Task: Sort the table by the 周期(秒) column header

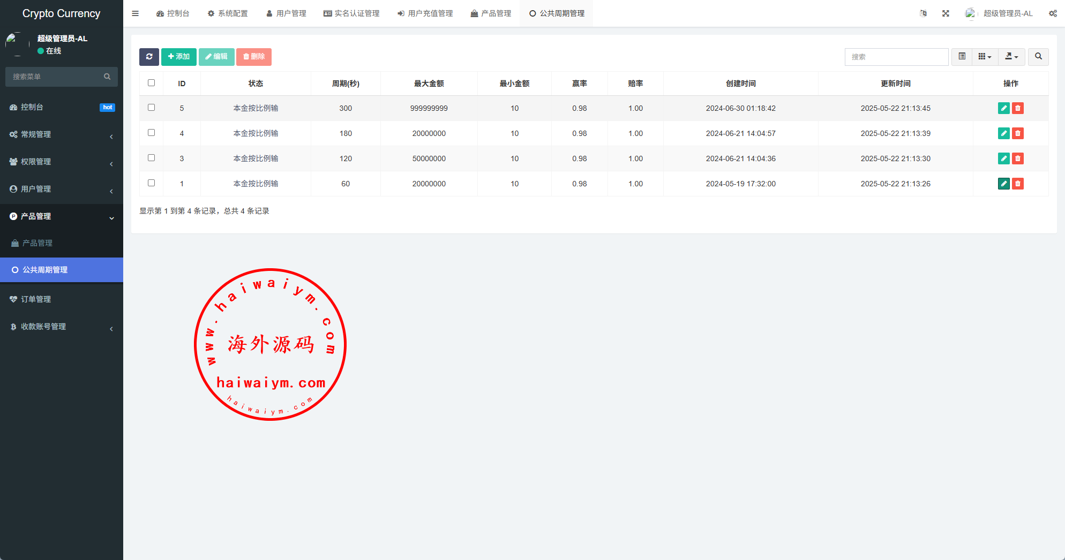Action: [x=346, y=84]
